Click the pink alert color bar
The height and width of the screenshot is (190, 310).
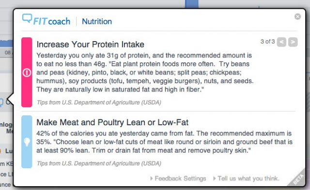click(27, 72)
